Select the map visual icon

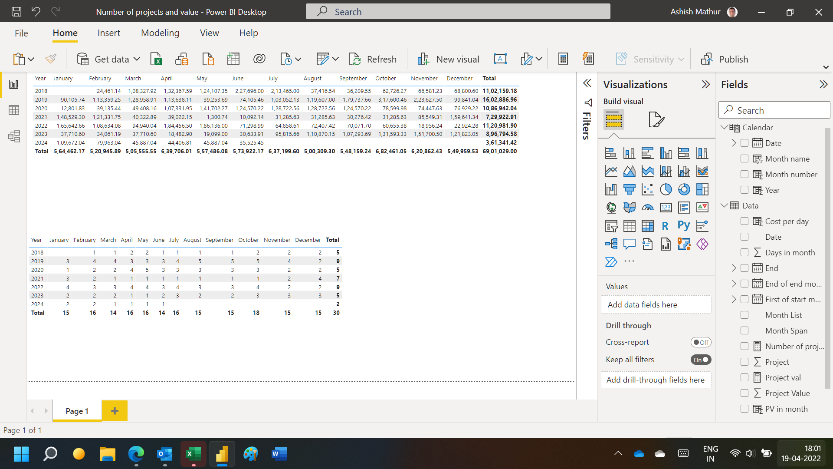[x=611, y=208]
